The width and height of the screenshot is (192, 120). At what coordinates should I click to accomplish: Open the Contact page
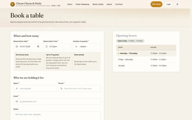[x=119, y=4]
